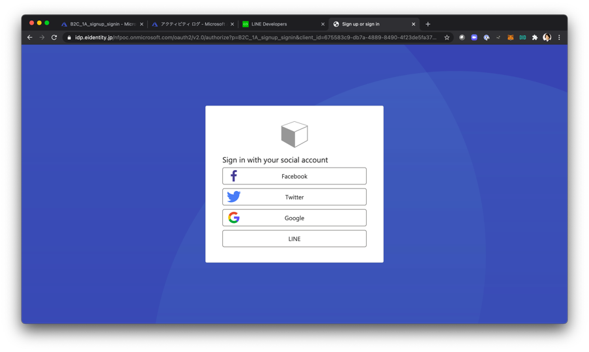Open the Extensions puzzle icon

[535, 37]
